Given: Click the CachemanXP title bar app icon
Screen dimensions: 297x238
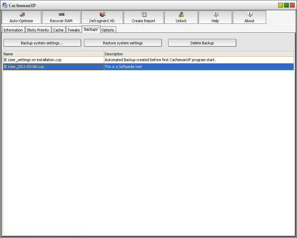Looking at the screenshot, I should 5,5.
